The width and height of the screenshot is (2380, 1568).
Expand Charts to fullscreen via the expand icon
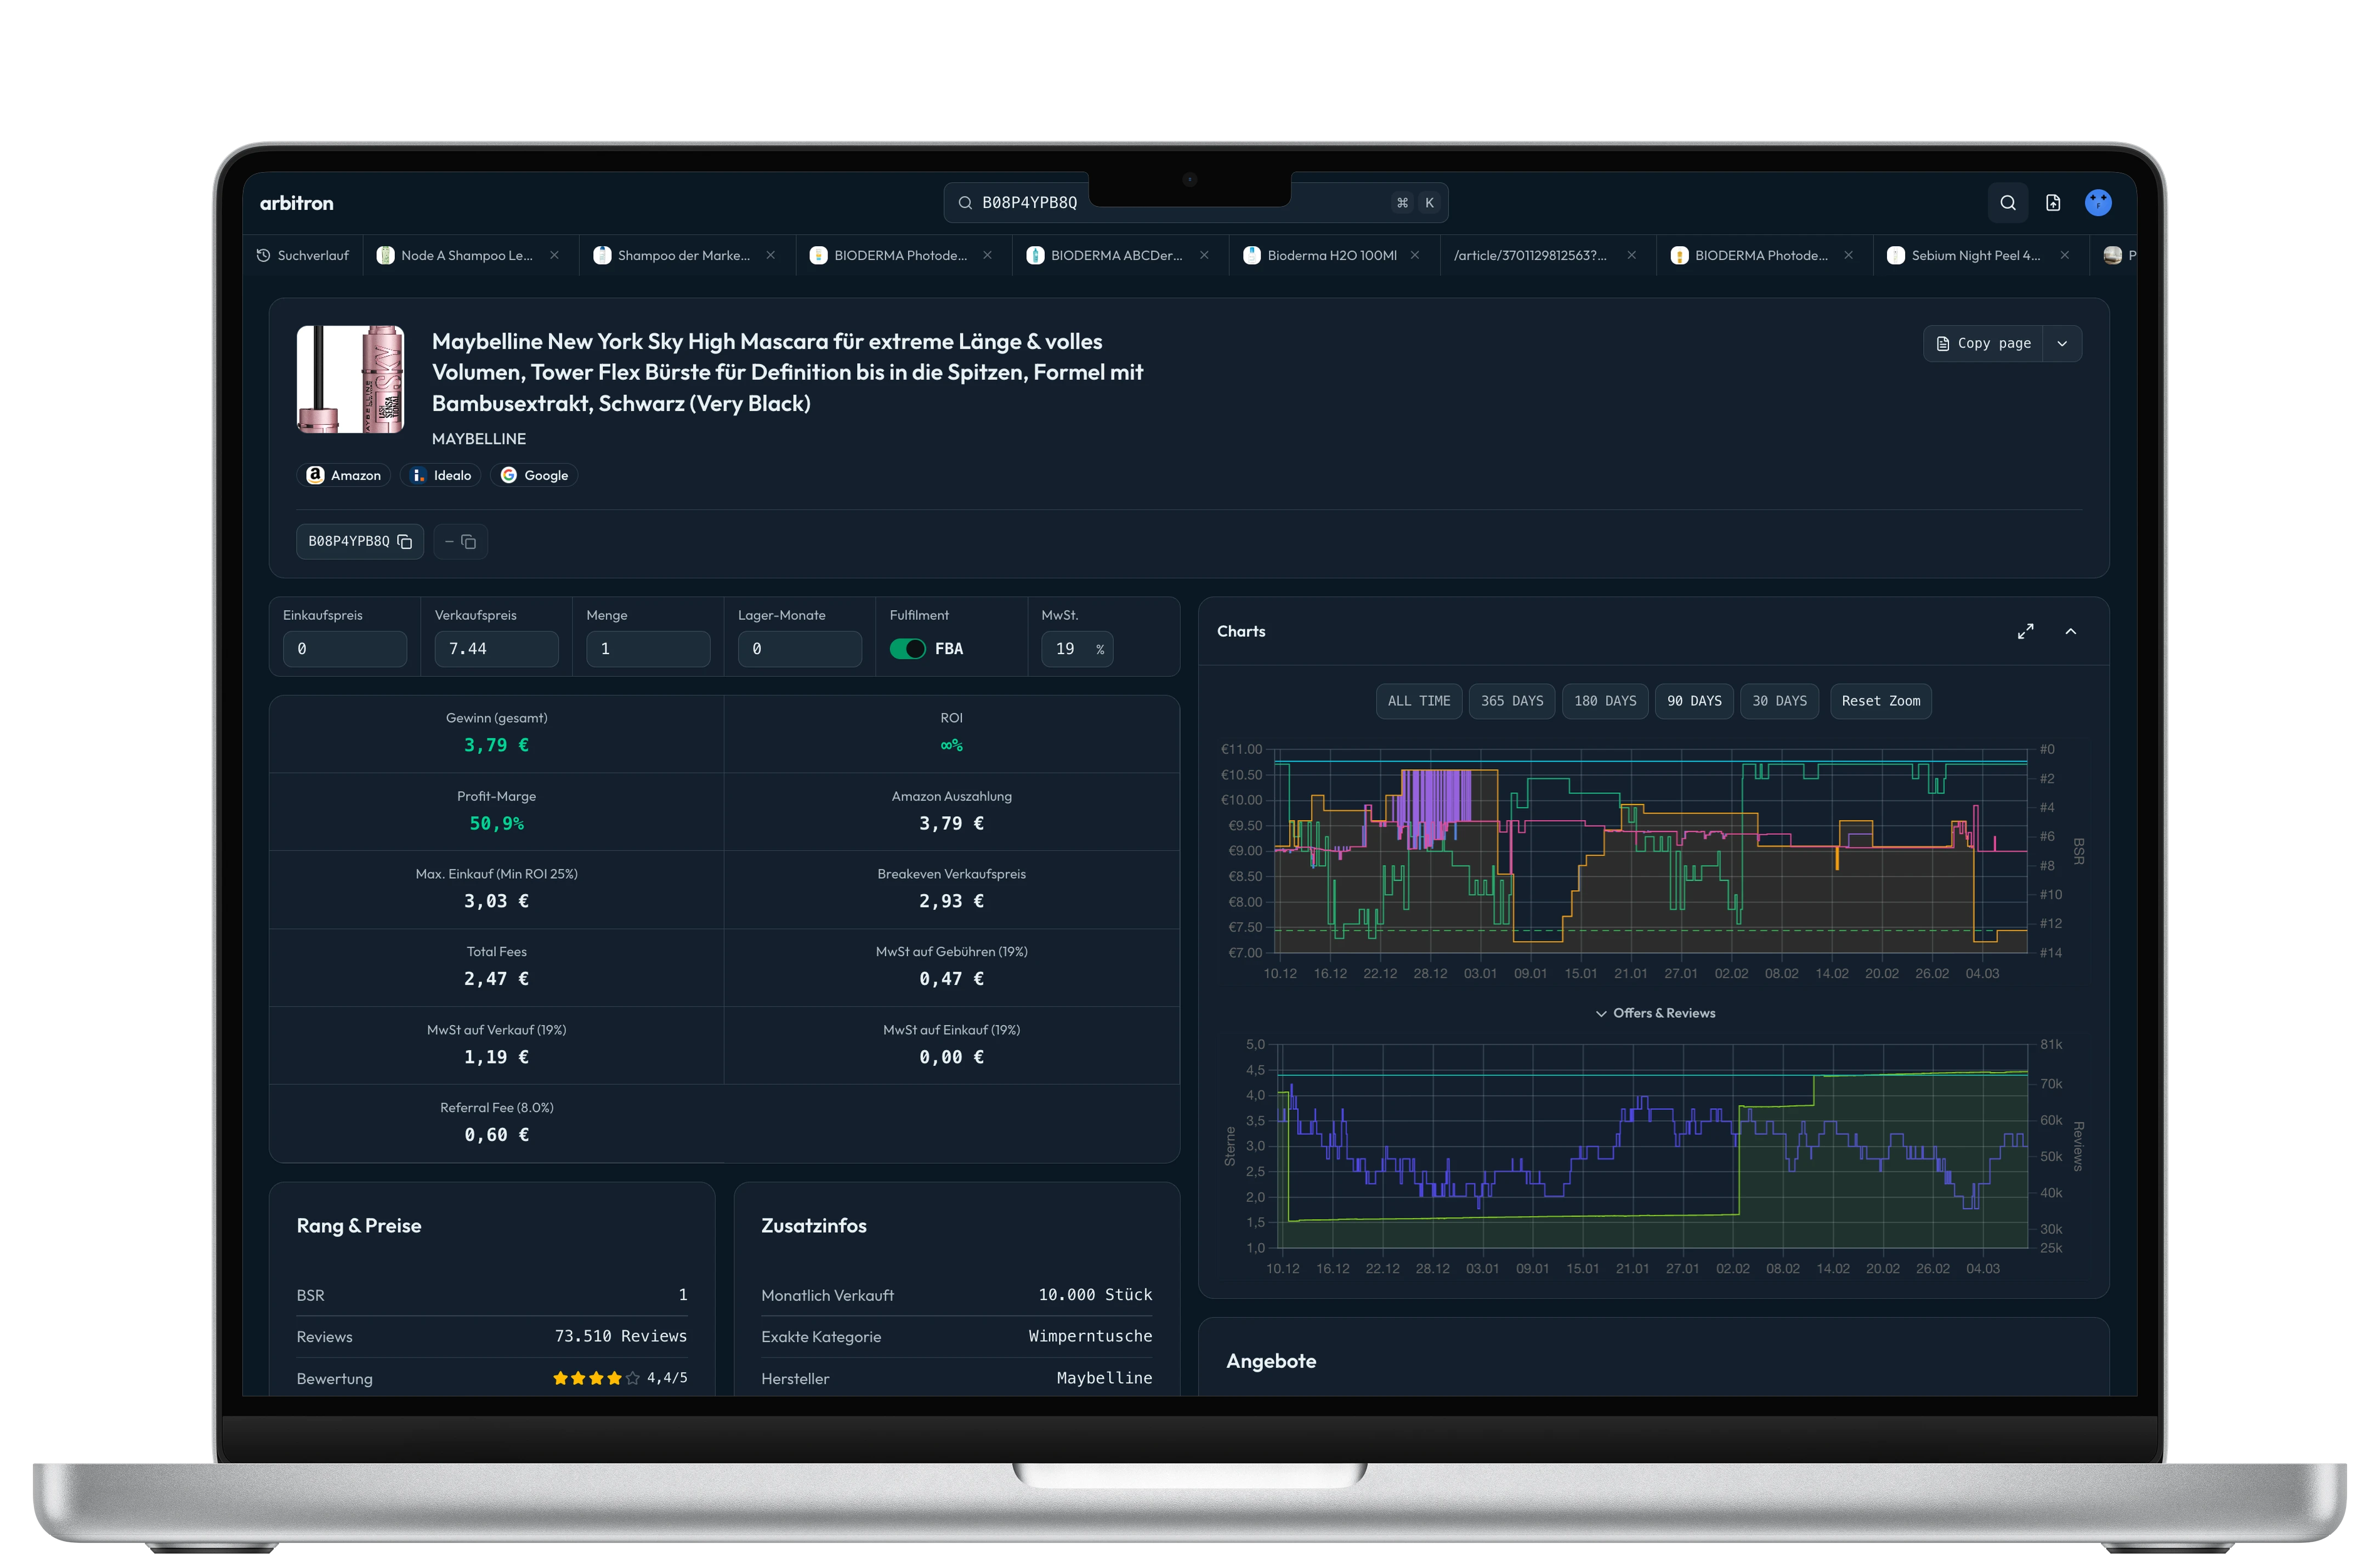pos(2026,631)
